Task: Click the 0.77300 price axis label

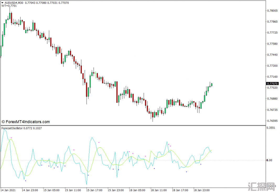Action: coord(272,66)
